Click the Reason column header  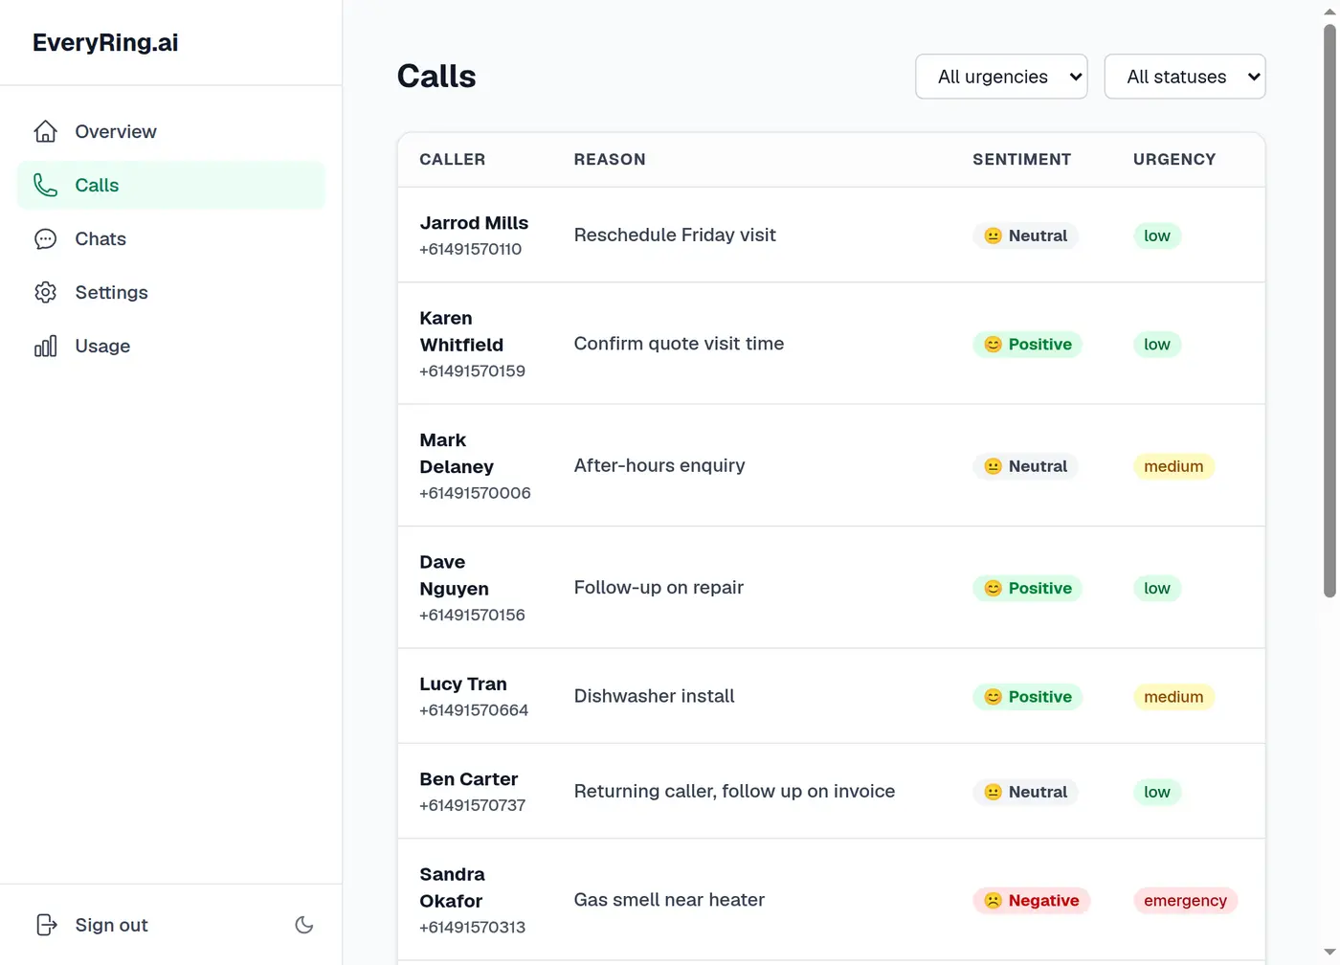pyautogui.click(x=610, y=159)
